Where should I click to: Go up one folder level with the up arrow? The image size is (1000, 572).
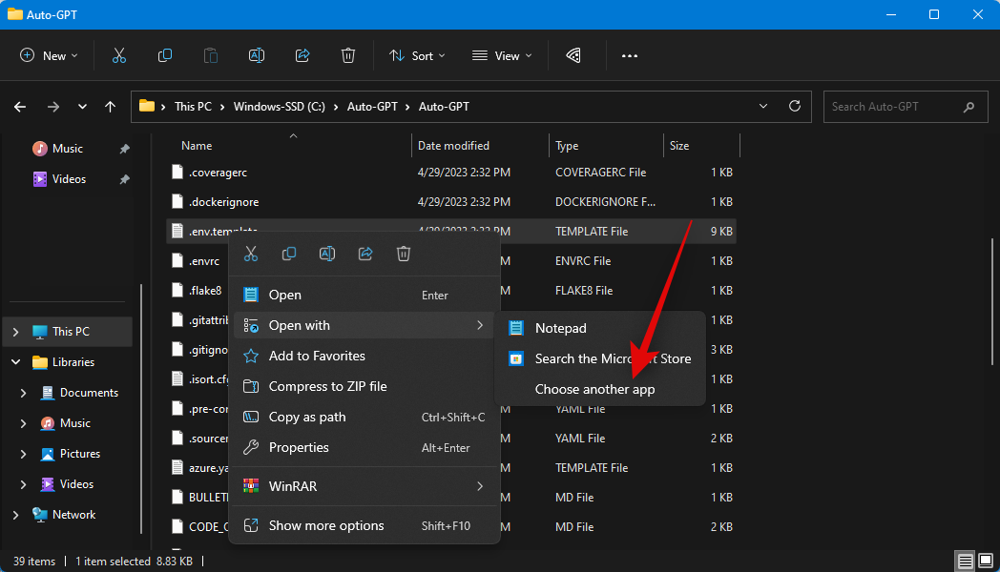tap(111, 107)
